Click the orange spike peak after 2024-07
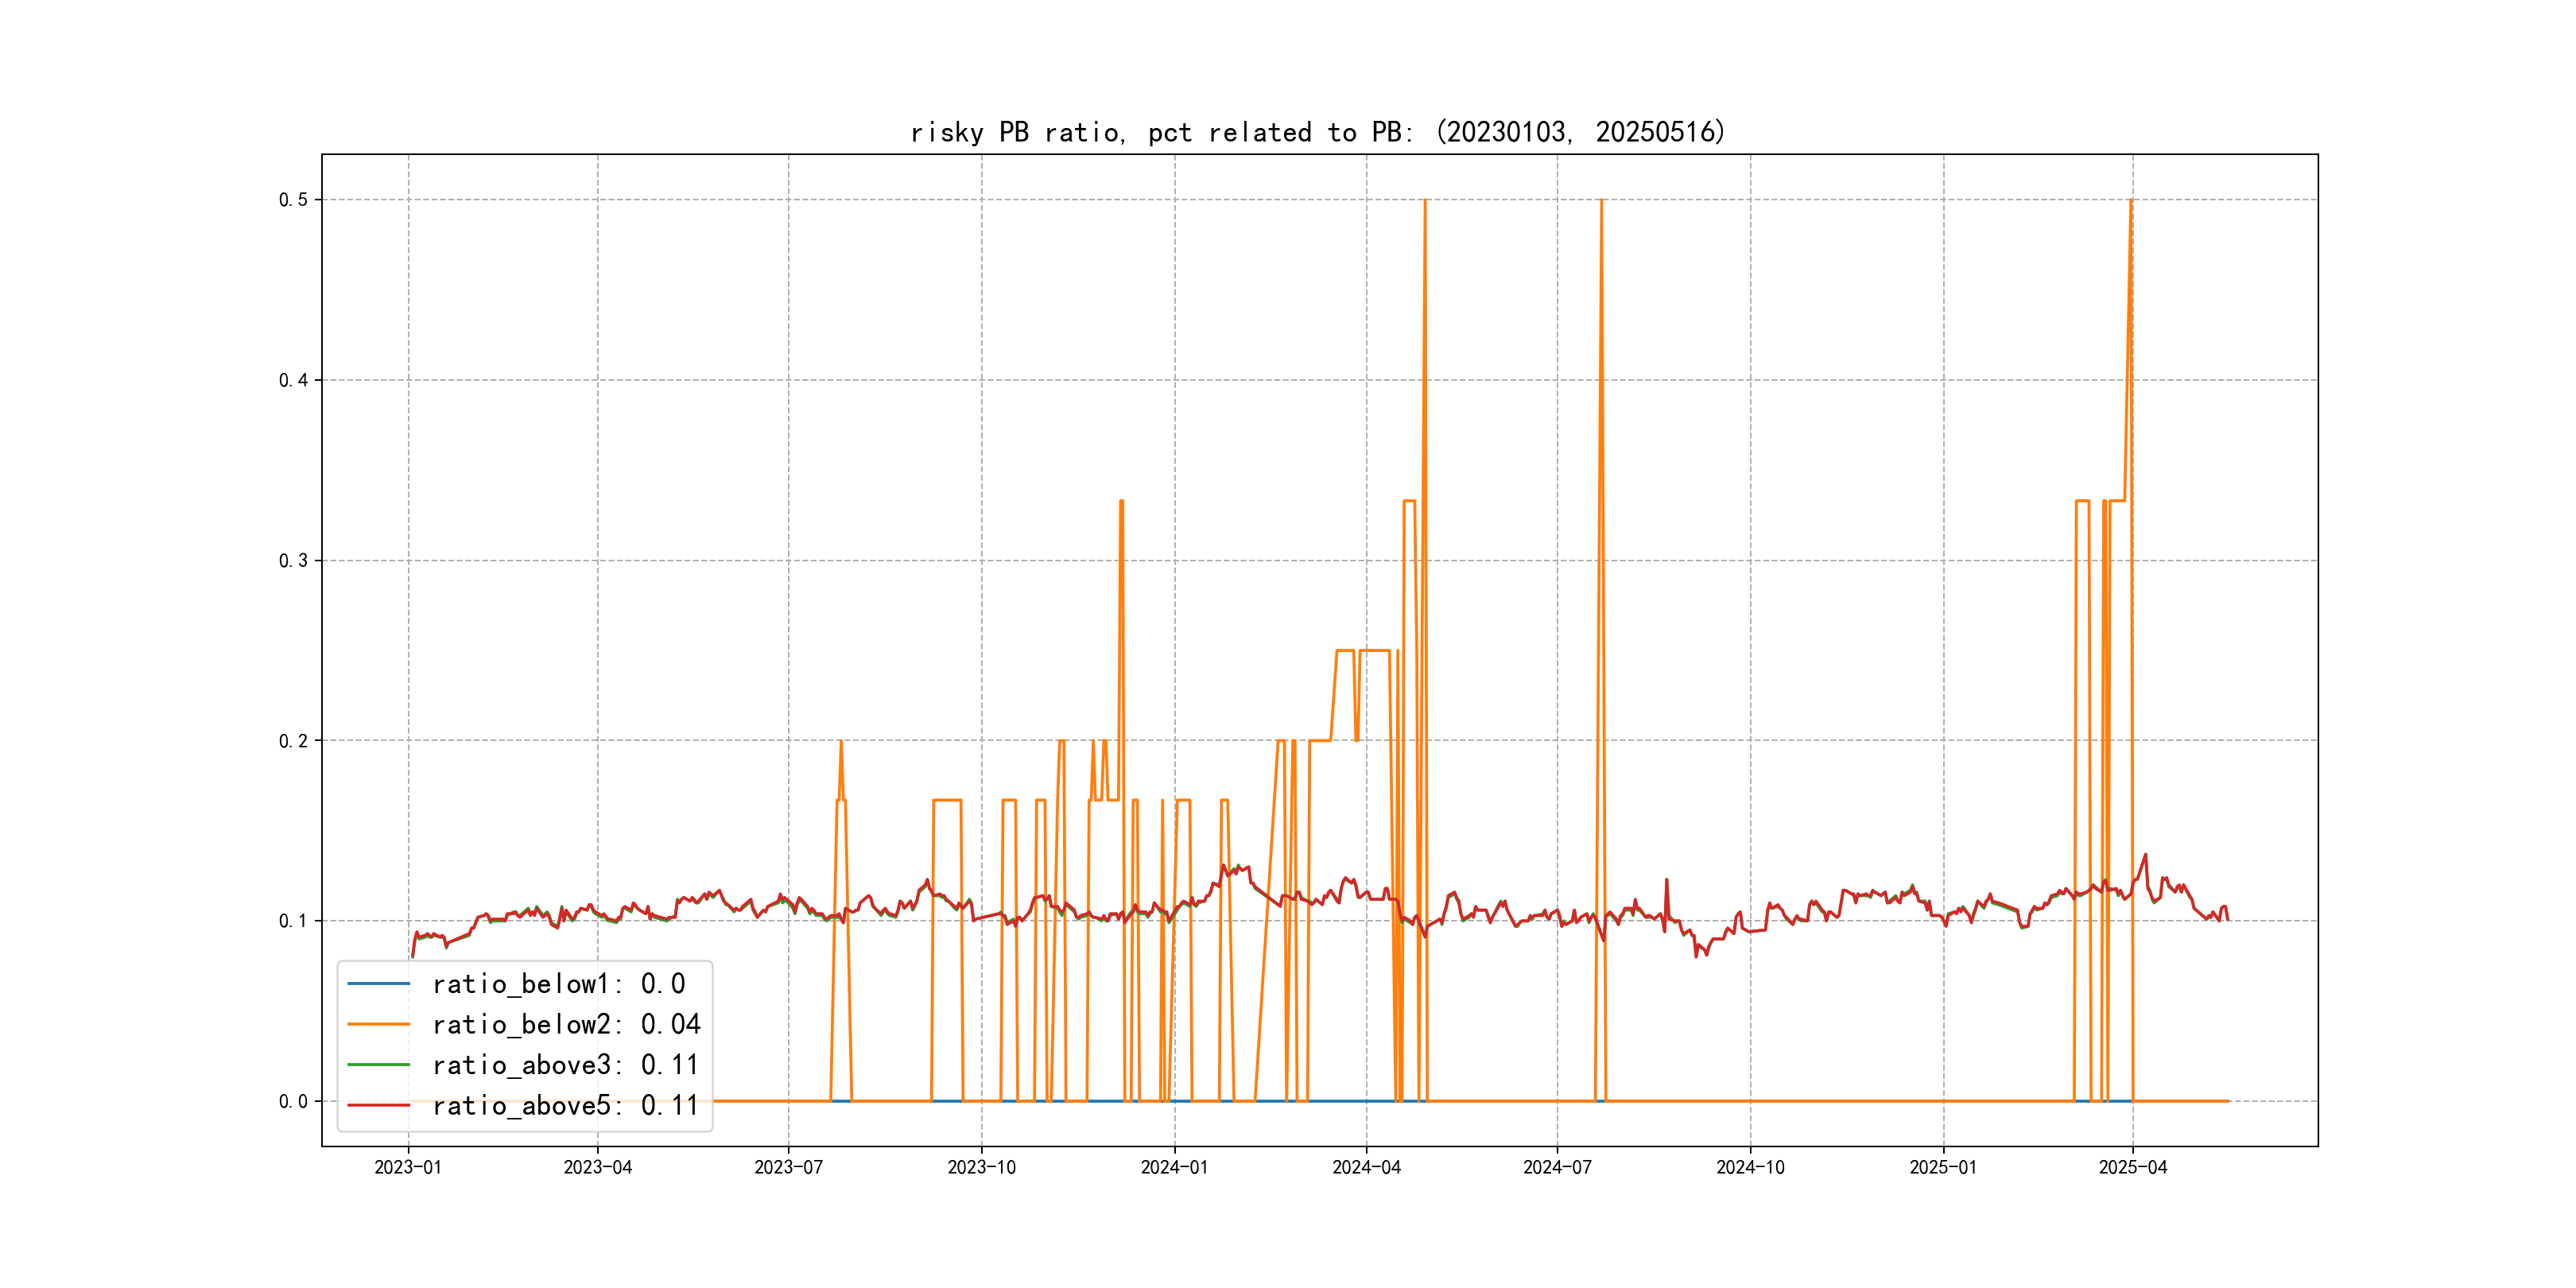This screenshot has width=2576, height=1288. [x=1601, y=202]
